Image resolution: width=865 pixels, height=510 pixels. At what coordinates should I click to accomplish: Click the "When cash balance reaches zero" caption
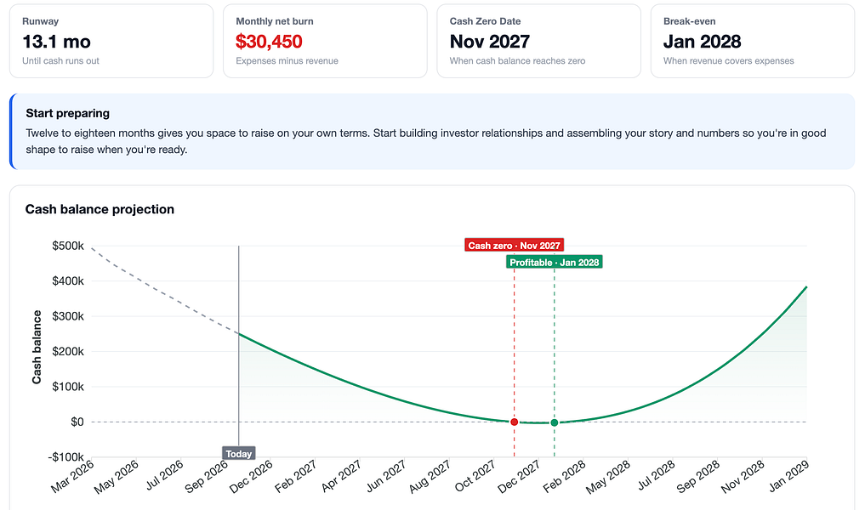coord(517,60)
